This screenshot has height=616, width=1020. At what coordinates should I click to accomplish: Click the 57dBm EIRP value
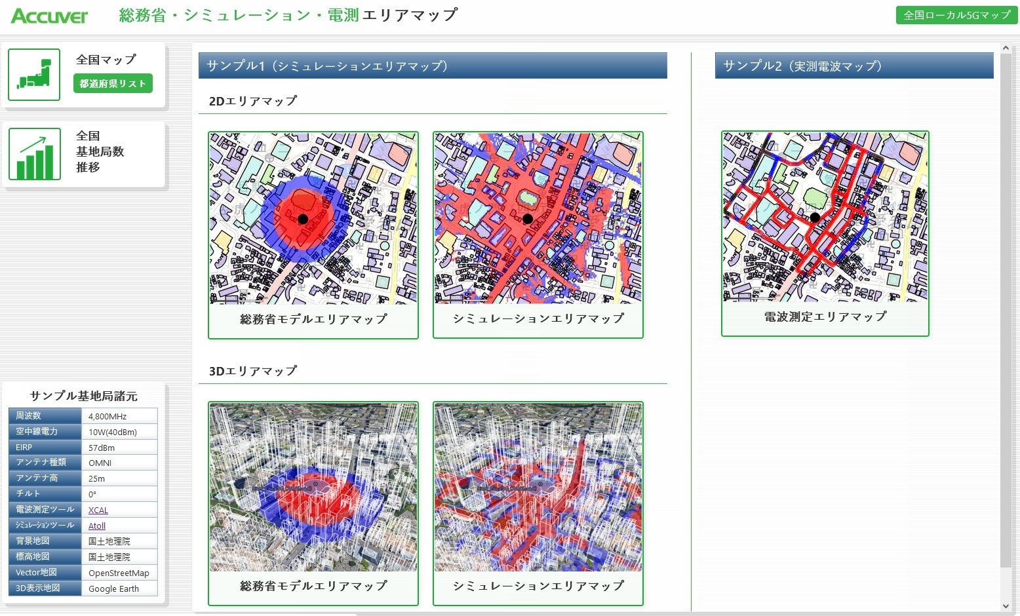[x=102, y=448]
